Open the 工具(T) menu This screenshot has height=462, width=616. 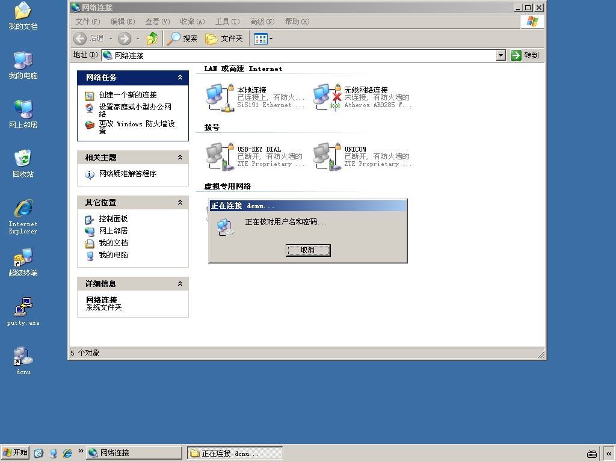pos(227,22)
